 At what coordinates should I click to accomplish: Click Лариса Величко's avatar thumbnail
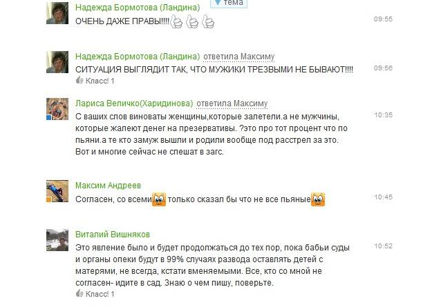[57, 109]
